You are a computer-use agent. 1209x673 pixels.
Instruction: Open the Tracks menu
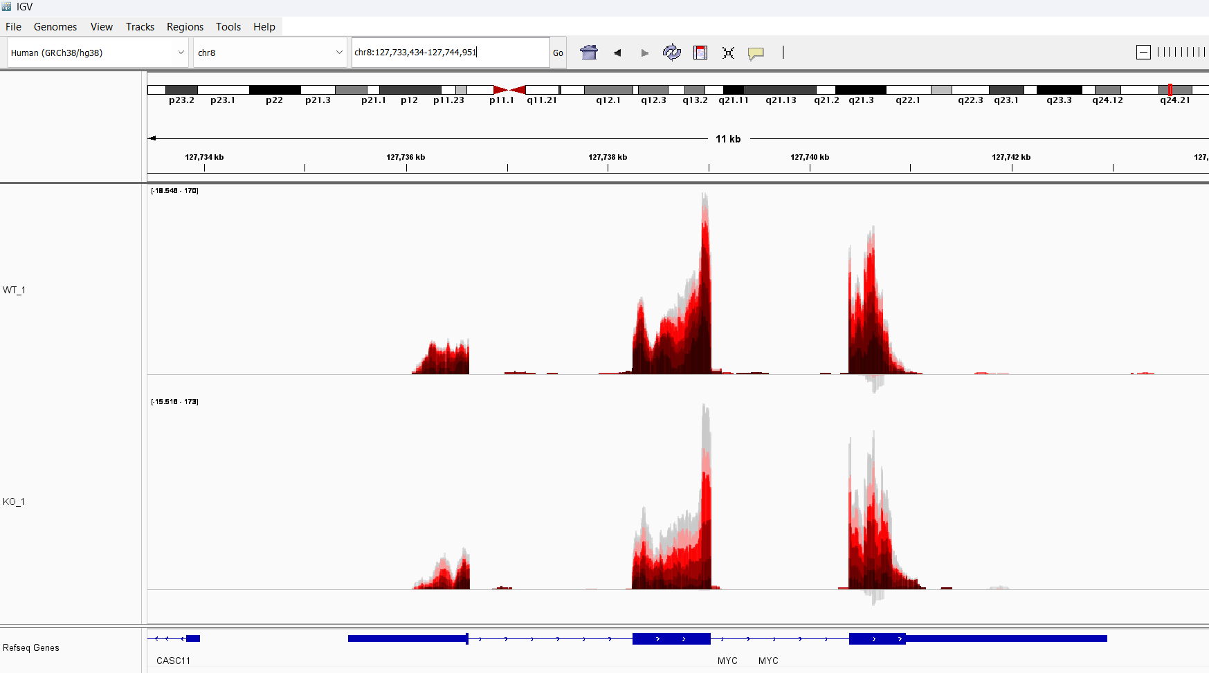tap(140, 27)
